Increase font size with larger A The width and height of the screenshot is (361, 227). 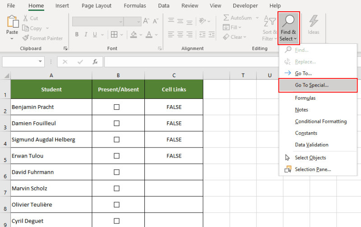pos(146,21)
